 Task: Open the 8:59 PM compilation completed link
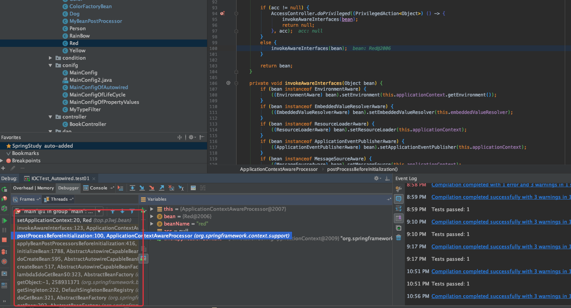pos(501,197)
